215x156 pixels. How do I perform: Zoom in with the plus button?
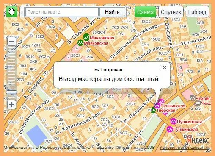(11, 105)
